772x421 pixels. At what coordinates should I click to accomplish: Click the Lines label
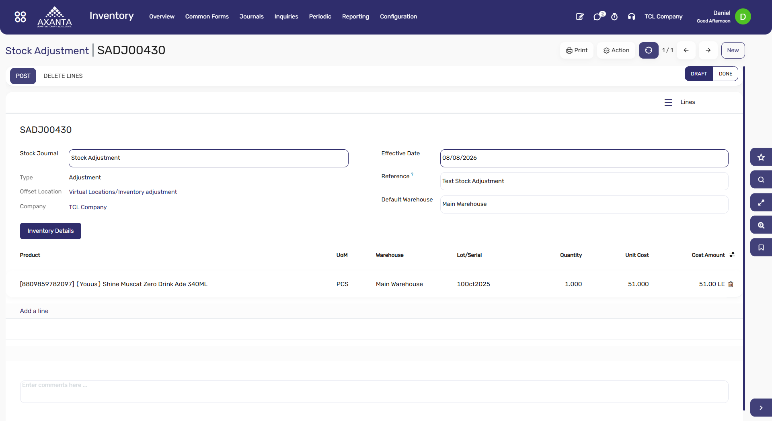pyautogui.click(x=688, y=102)
